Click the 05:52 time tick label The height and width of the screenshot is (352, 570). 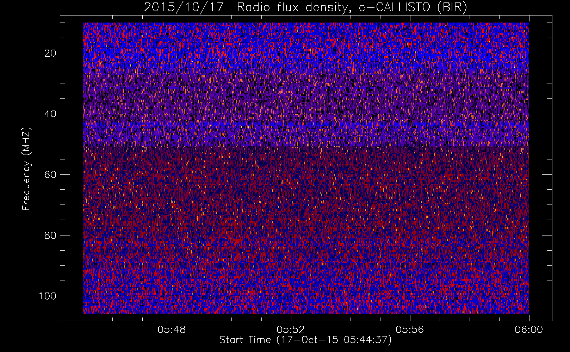tap(291, 330)
